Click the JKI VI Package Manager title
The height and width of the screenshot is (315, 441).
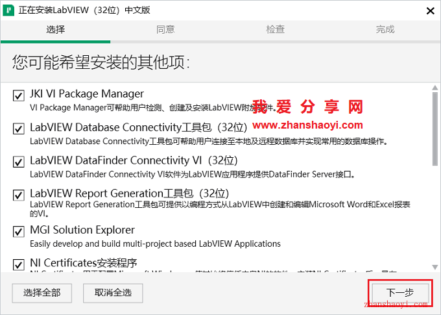[x=87, y=94]
